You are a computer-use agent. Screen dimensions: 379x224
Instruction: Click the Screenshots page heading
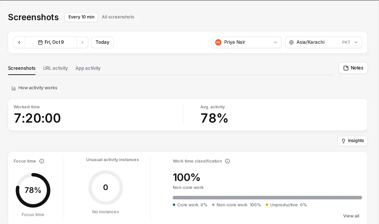(x=33, y=17)
